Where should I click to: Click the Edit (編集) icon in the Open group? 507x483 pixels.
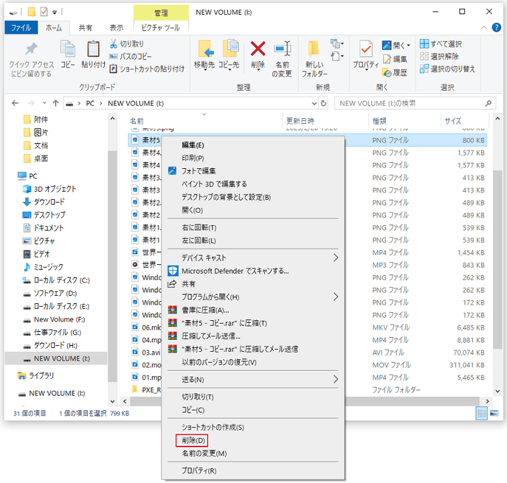click(387, 59)
